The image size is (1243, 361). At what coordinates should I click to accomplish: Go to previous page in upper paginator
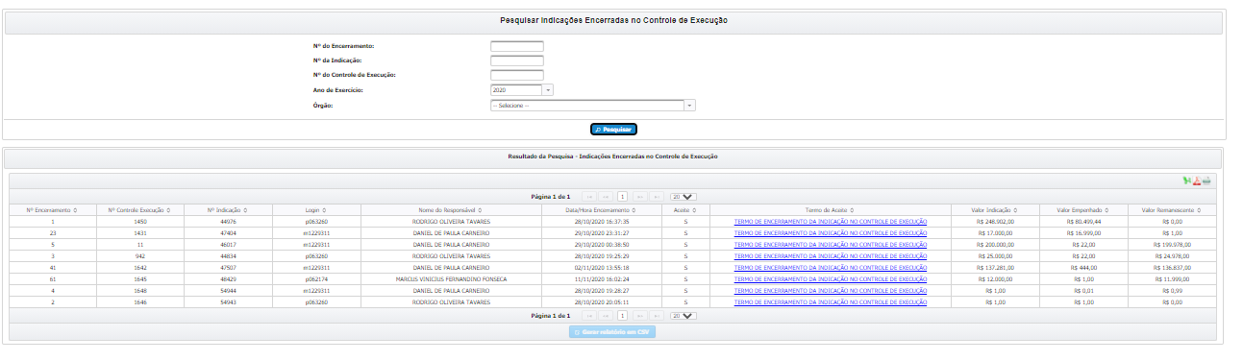coord(606,196)
